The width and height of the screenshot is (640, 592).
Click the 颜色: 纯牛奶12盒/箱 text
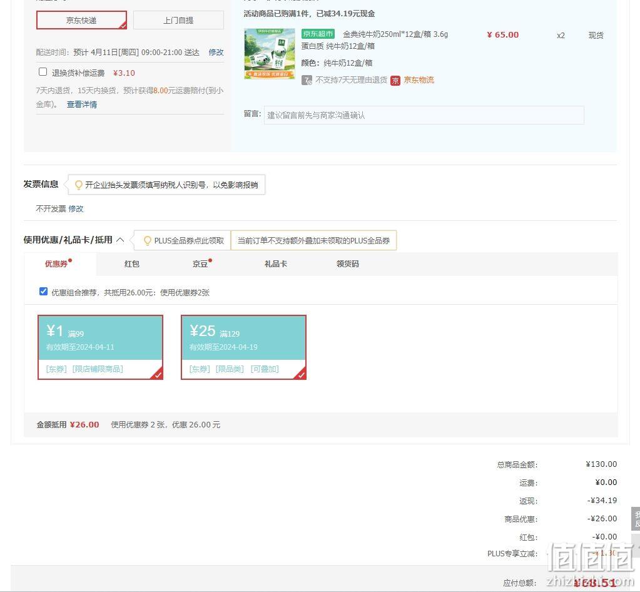337,63
